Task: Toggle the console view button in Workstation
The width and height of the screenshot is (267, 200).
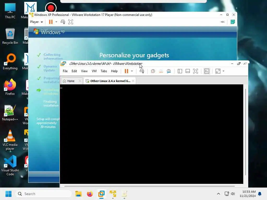Action: pyautogui.click(x=207, y=71)
